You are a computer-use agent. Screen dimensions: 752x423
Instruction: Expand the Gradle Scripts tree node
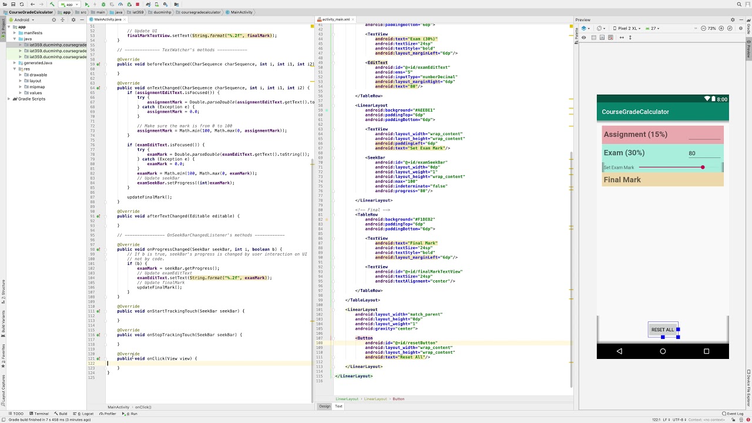[9, 99]
